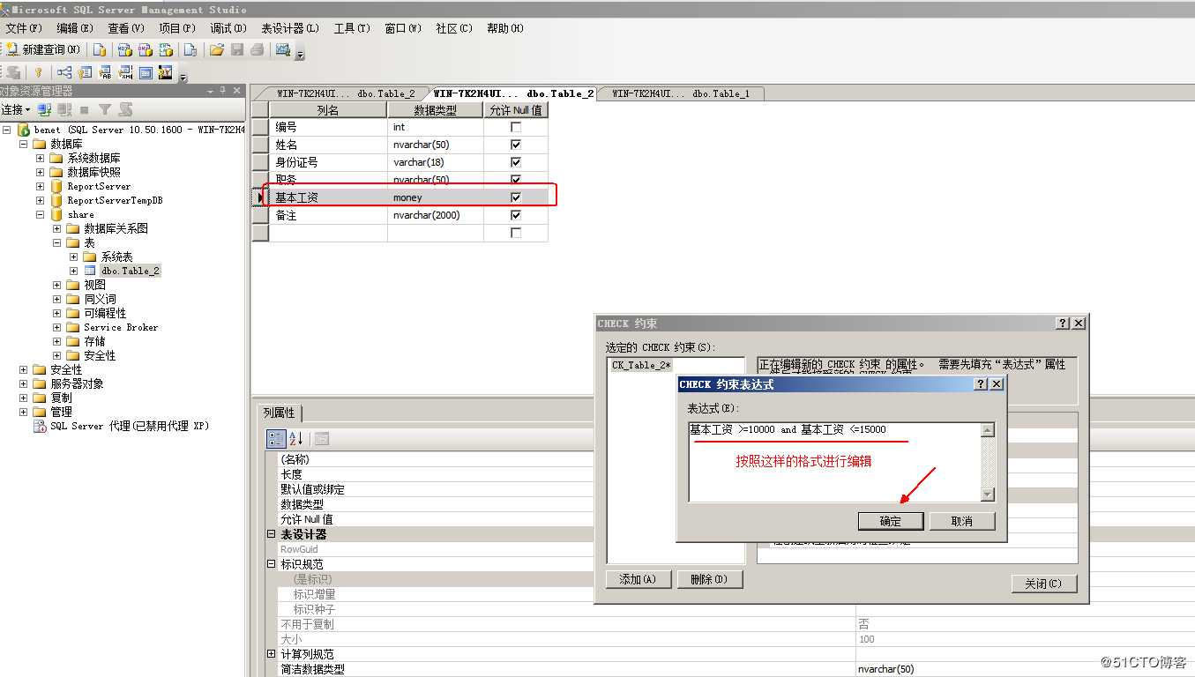This screenshot has height=677, width=1195.
Task: Click the Object Explorer connect server icon
Action: click(44, 110)
